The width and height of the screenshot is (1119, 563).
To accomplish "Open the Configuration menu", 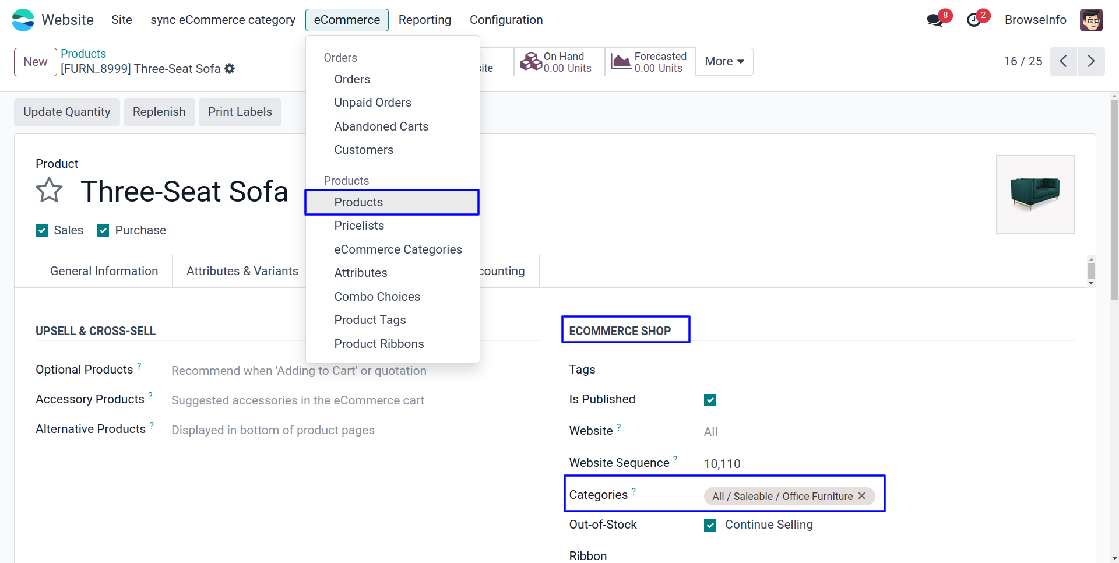I will 506,20.
